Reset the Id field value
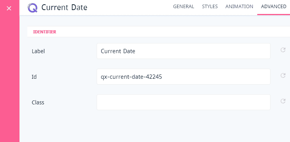This screenshot has width=290, height=142. point(283,75)
